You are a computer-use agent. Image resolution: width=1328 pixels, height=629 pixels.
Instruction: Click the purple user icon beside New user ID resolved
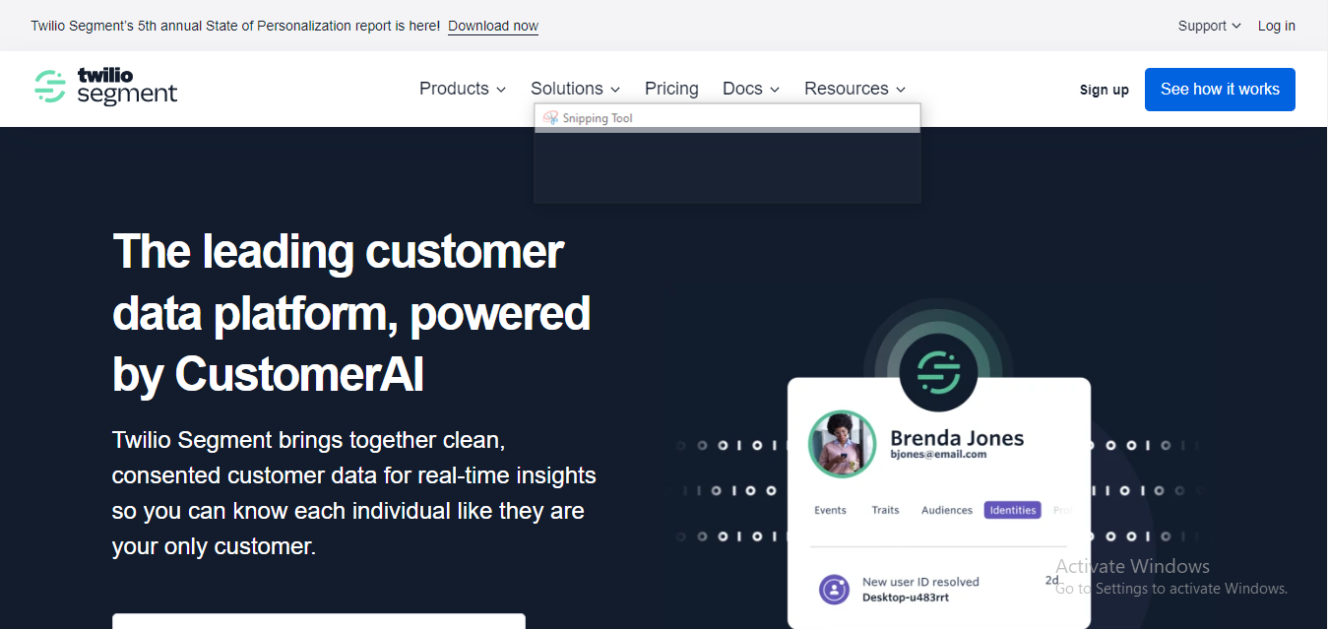(x=835, y=590)
